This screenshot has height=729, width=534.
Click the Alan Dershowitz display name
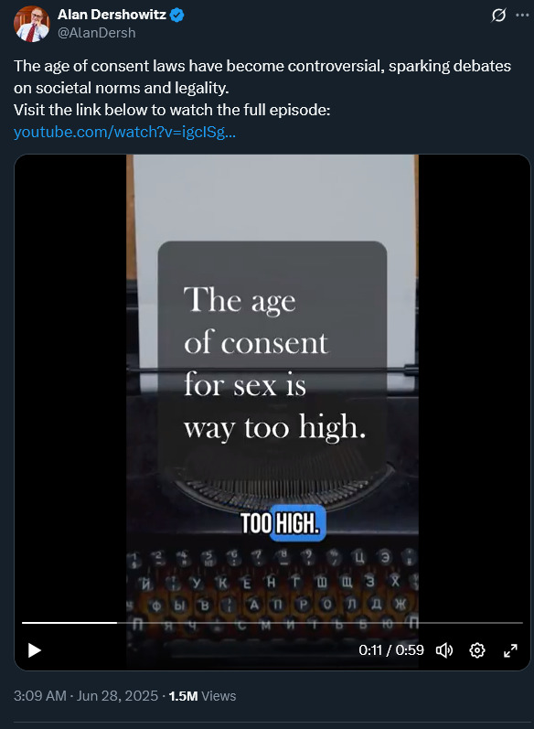point(112,15)
